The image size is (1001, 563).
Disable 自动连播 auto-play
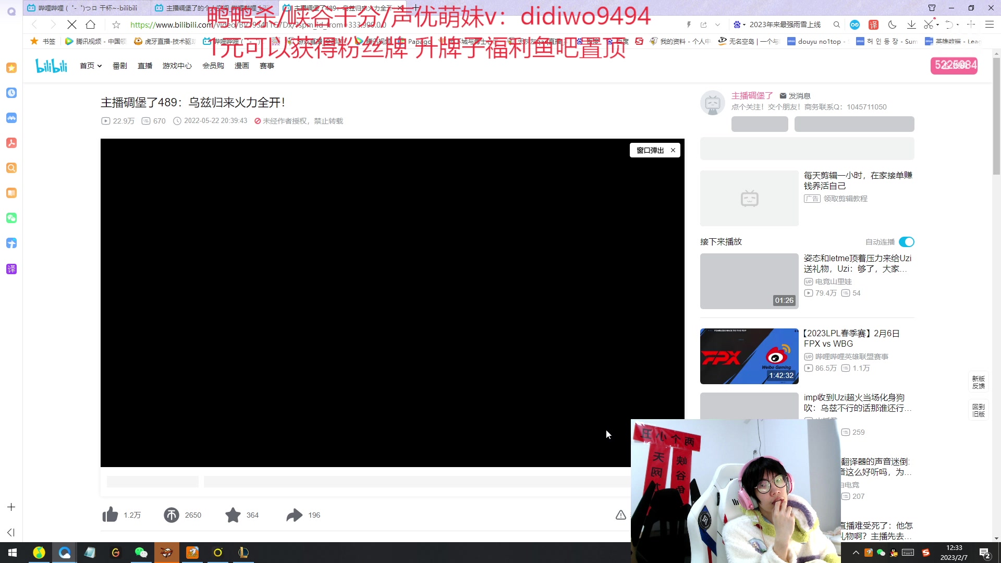point(906,241)
